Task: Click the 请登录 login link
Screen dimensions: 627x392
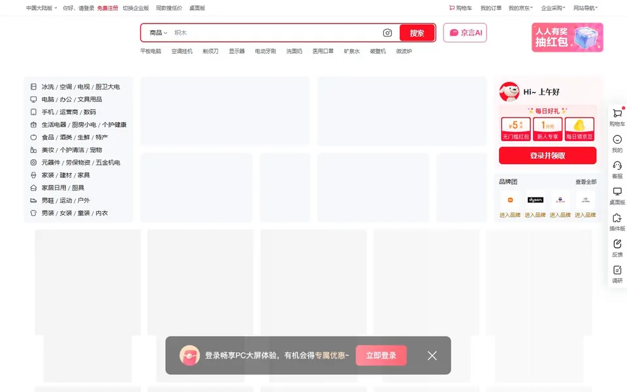Action: coord(86,8)
